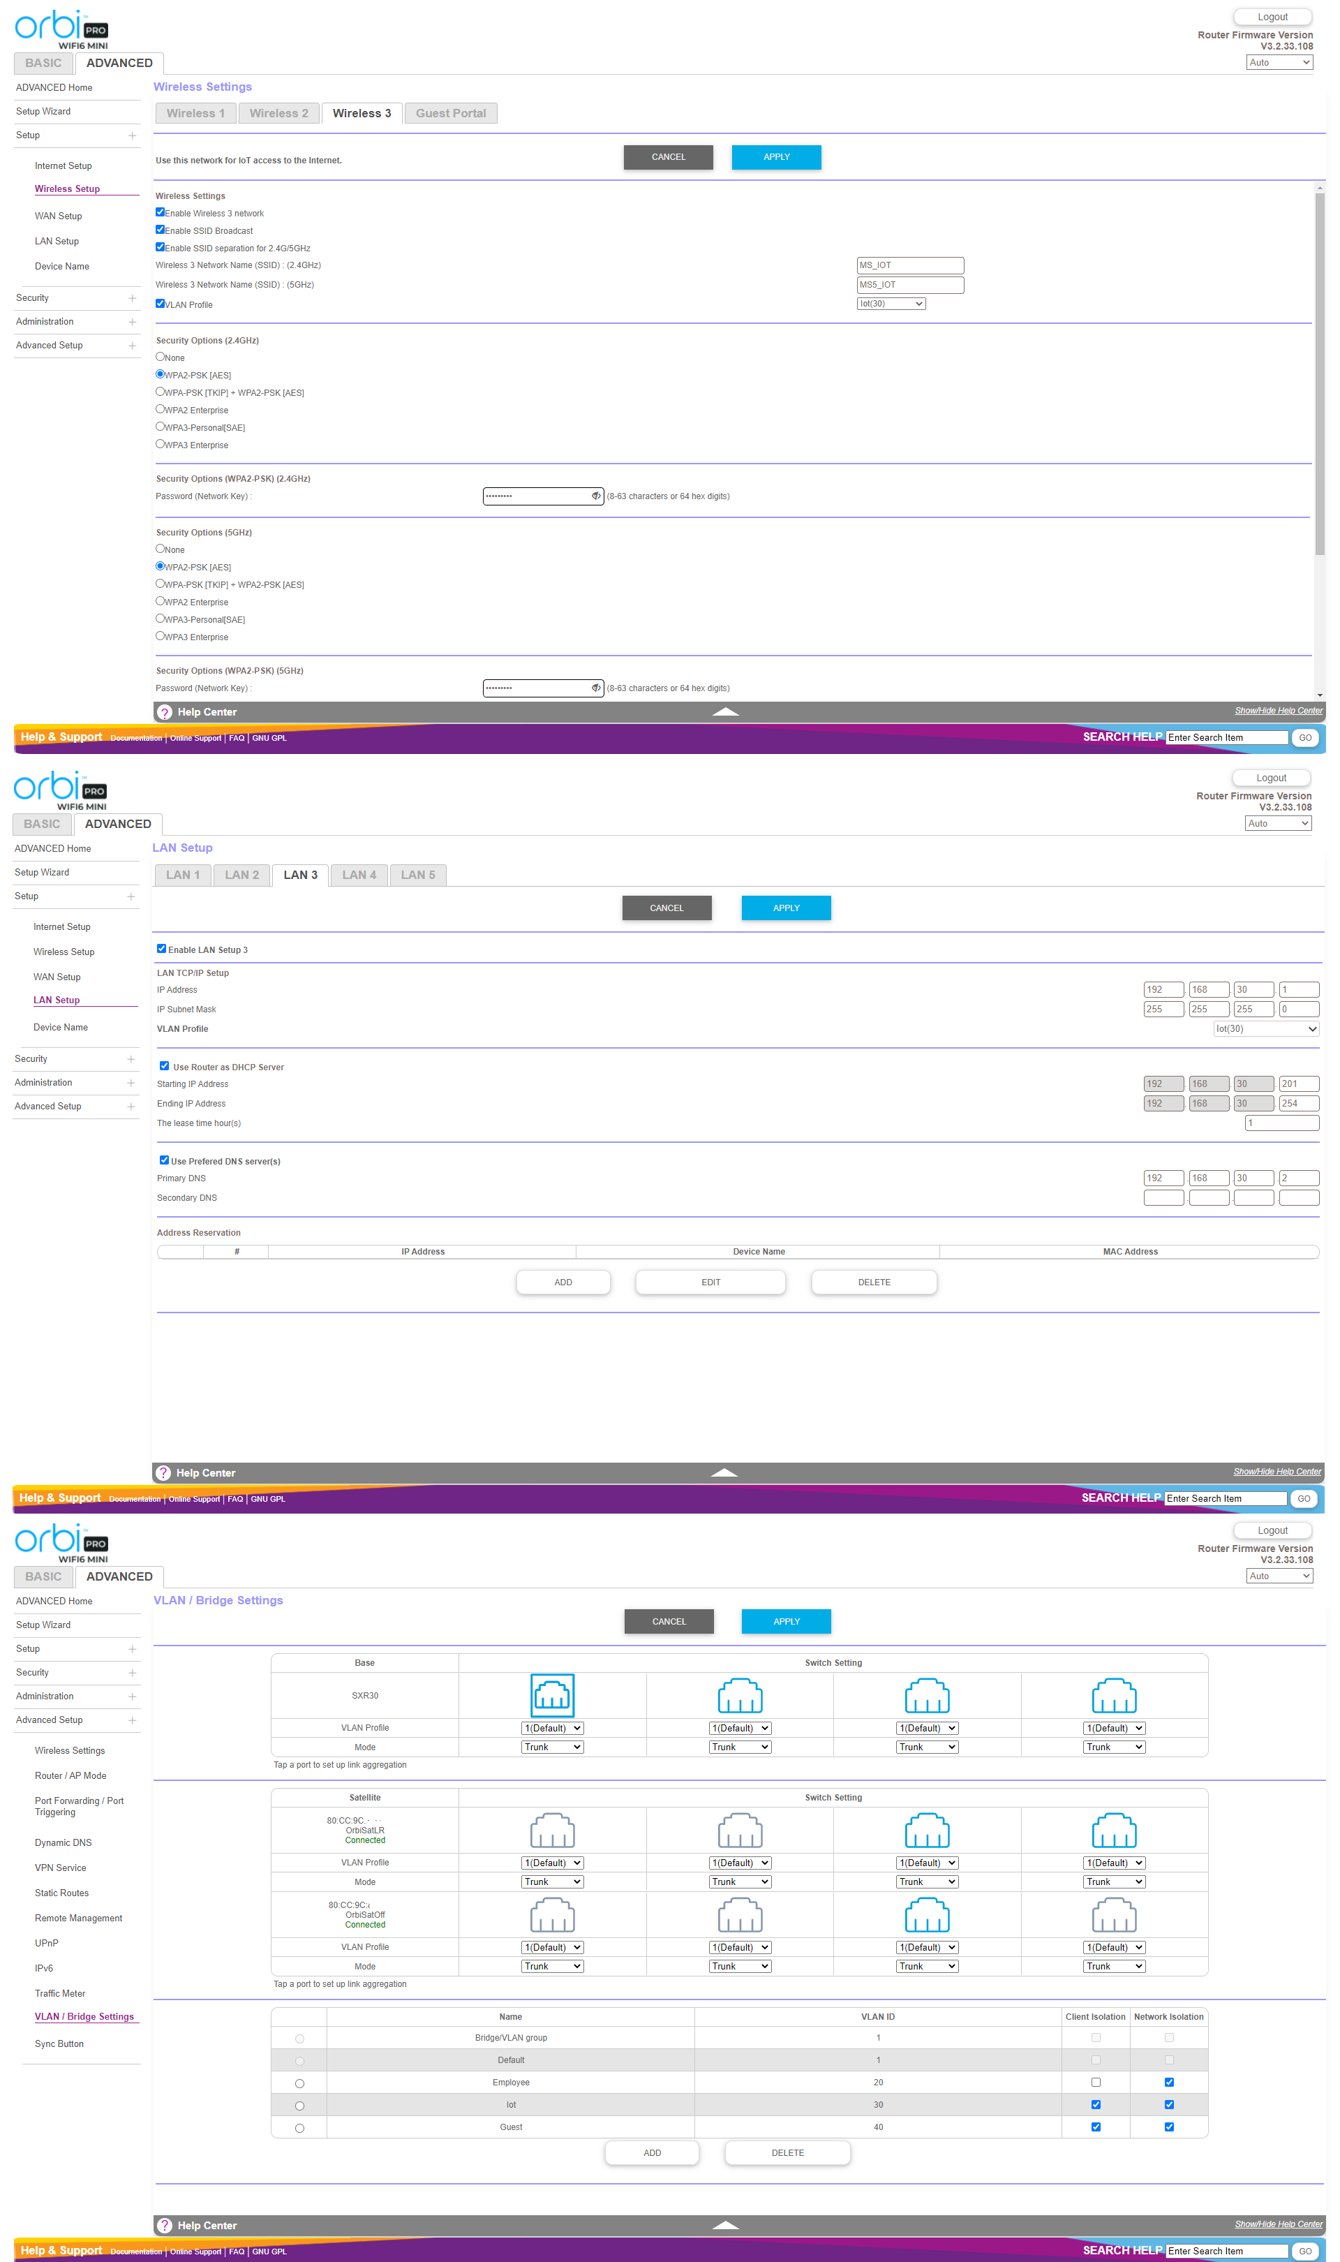This screenshot has height=2262, width=1340.
Task: Reveal the 2.4GHz network key with the eye icon
Action: (x=595, y=496)
